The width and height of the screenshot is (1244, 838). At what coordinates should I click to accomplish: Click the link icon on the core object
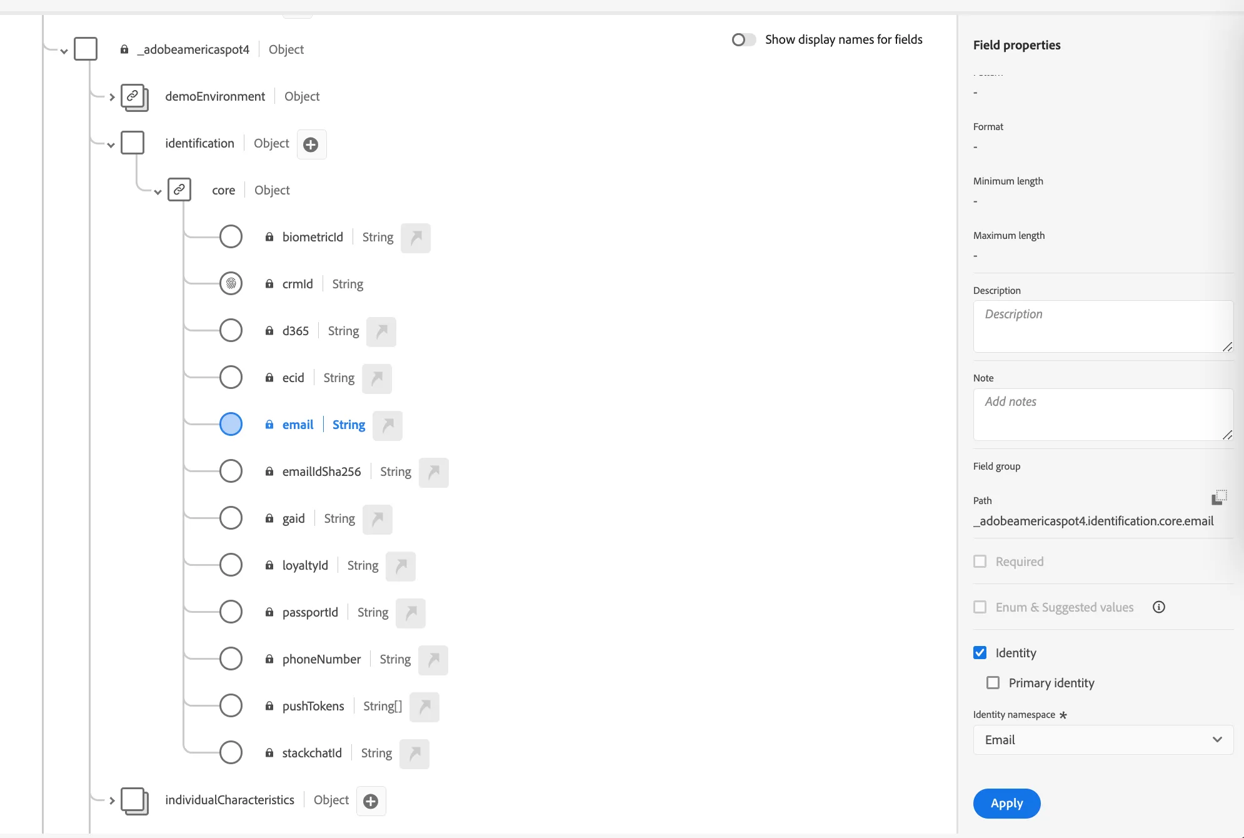tap(179, 189)
